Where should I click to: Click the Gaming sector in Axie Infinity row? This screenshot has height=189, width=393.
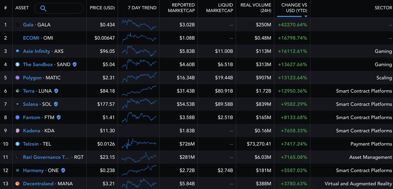[x=383, y=51]
